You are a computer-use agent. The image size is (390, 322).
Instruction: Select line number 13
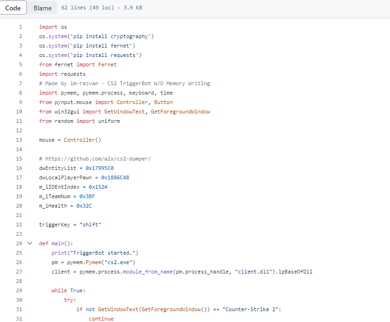tap(19, 140)
